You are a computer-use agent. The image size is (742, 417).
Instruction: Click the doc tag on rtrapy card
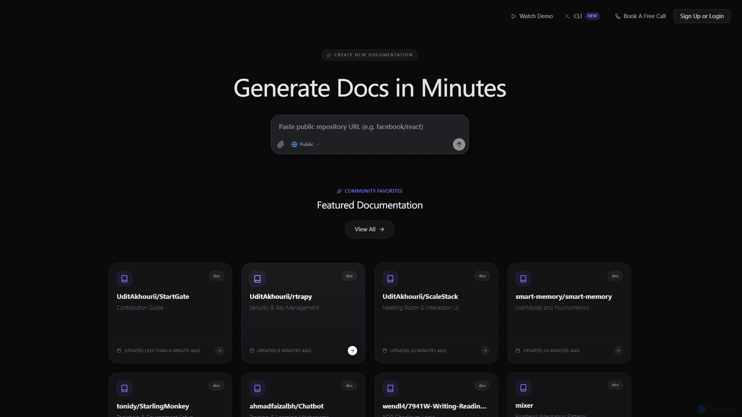350,276
